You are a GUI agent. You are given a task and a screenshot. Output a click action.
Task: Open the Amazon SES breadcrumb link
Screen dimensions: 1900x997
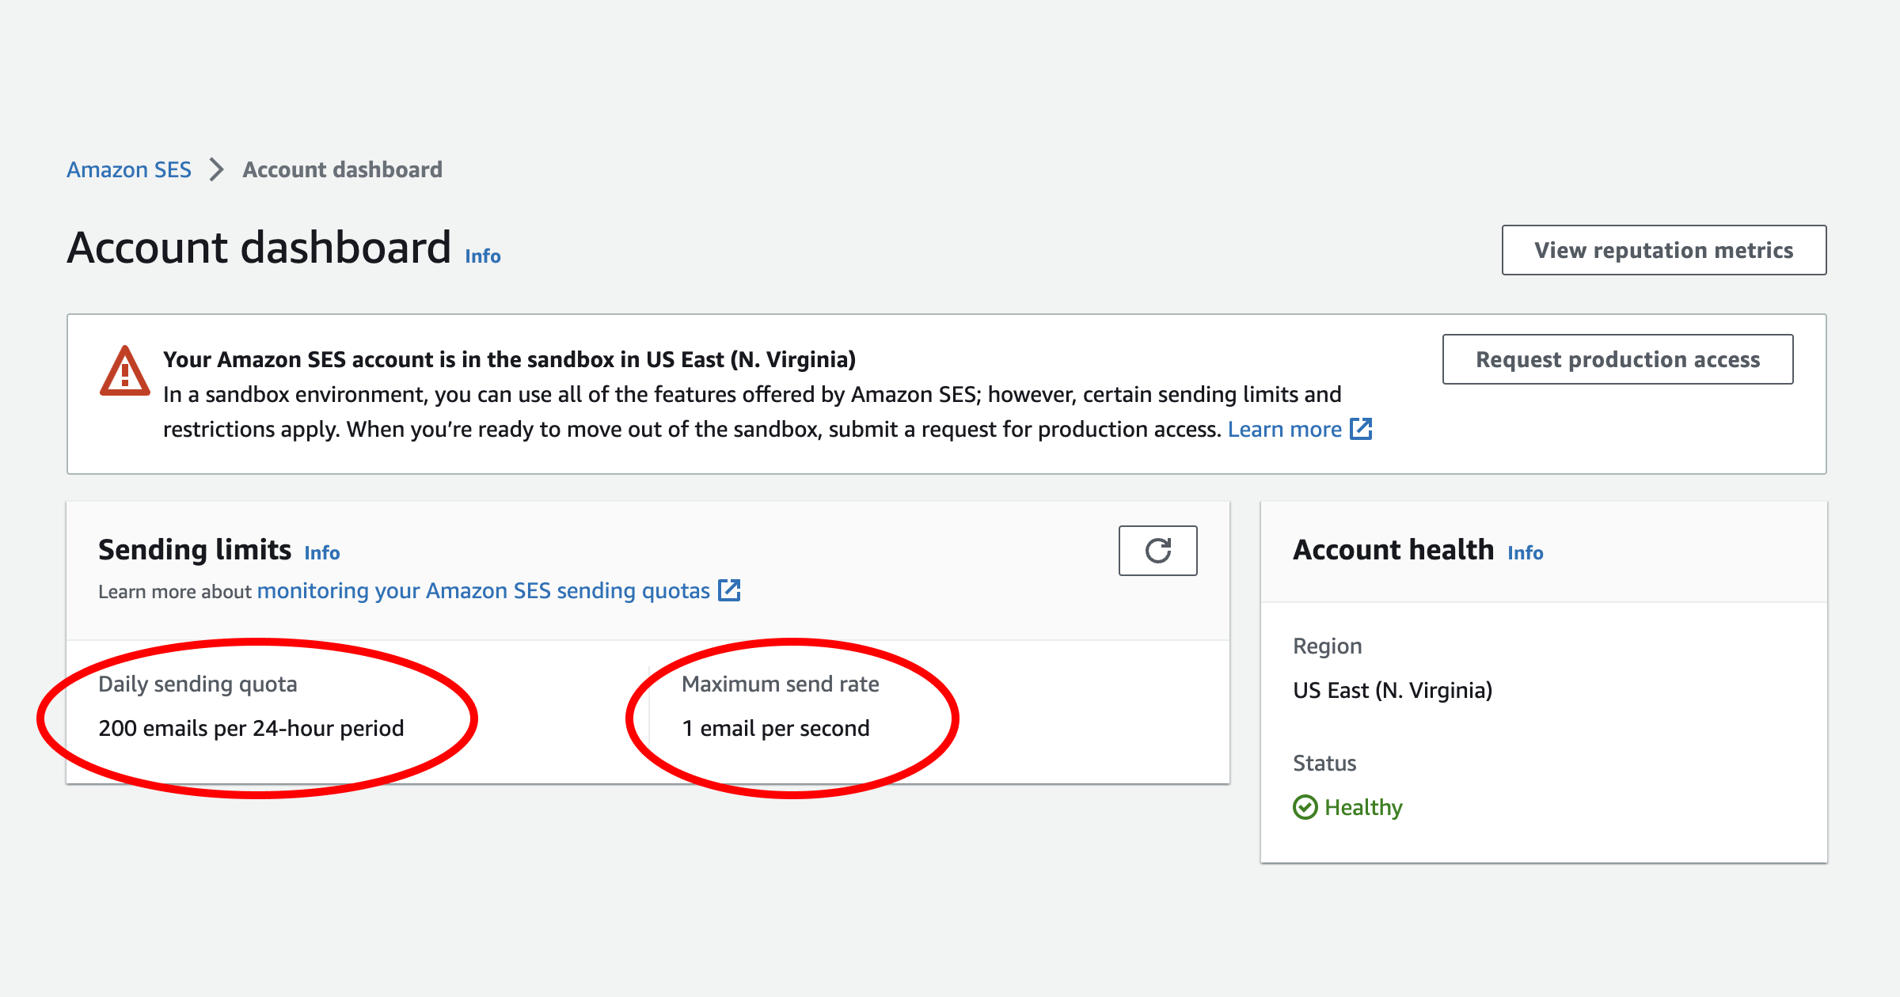129,169
